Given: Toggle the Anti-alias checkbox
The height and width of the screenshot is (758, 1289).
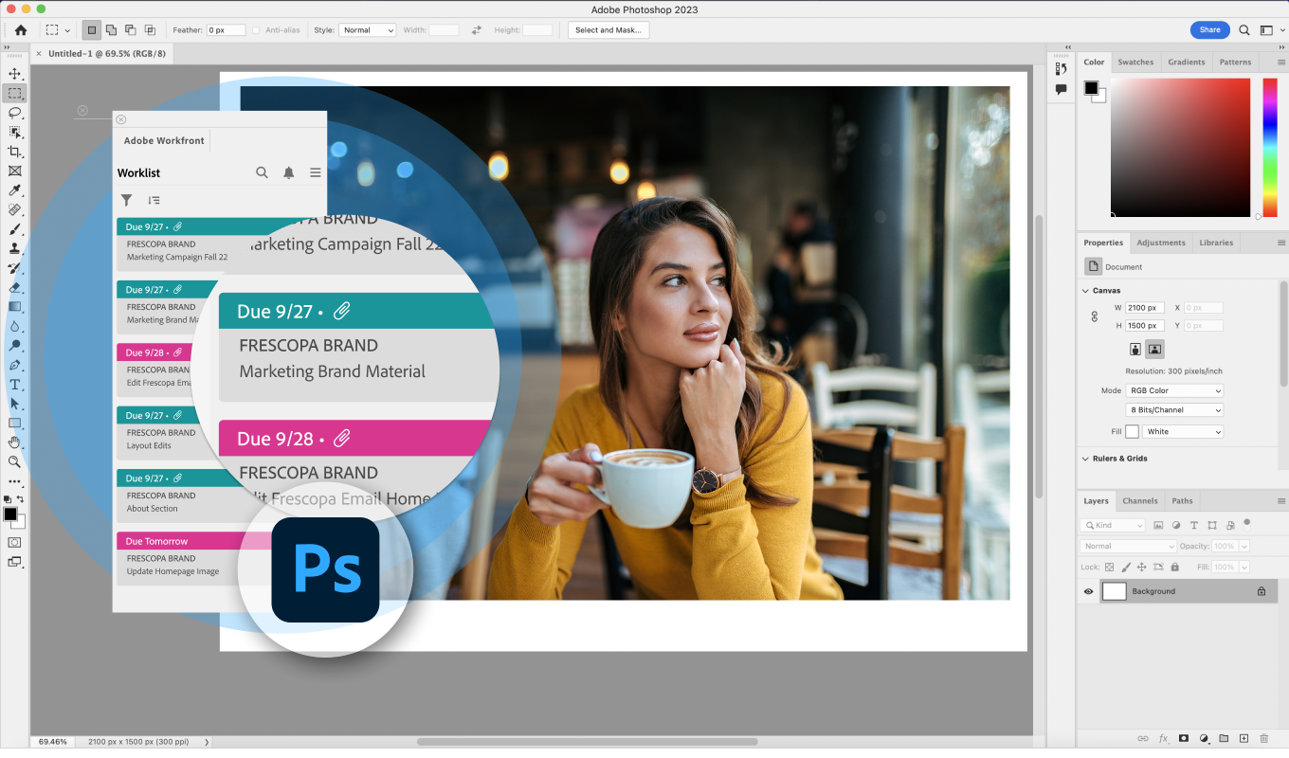Looking at the screenshot, I should click(256, 30).
